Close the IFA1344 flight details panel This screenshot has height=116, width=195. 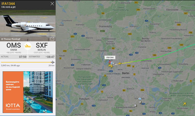(52, 4)
